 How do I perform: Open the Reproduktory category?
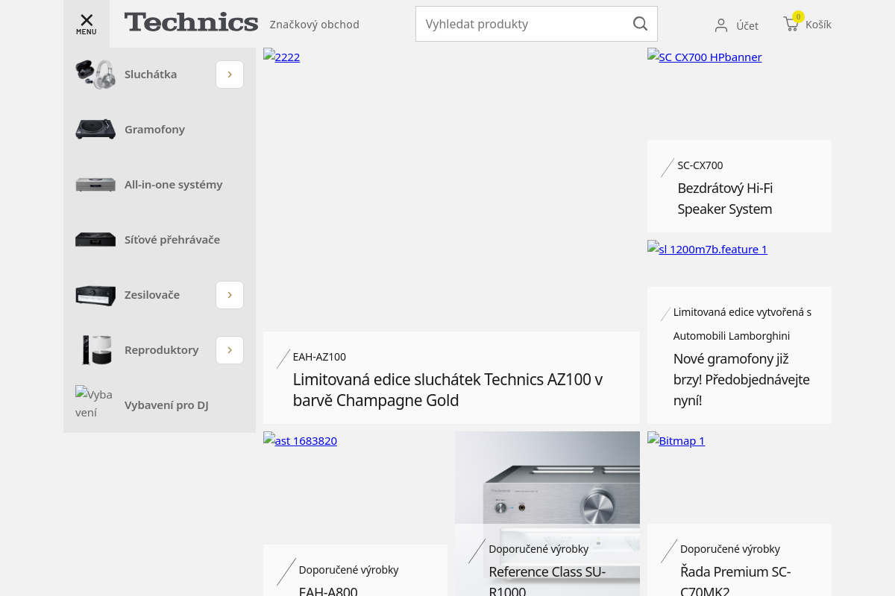[161, 350]
